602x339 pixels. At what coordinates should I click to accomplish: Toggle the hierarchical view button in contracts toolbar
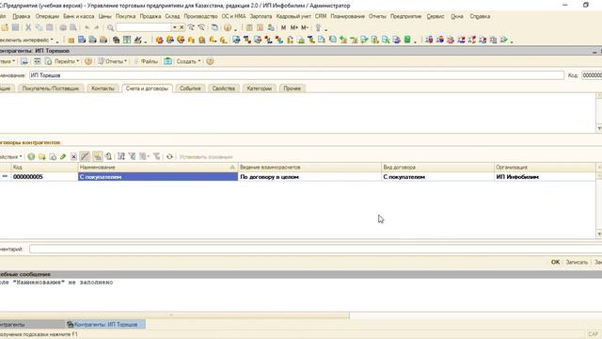point(98,156)
